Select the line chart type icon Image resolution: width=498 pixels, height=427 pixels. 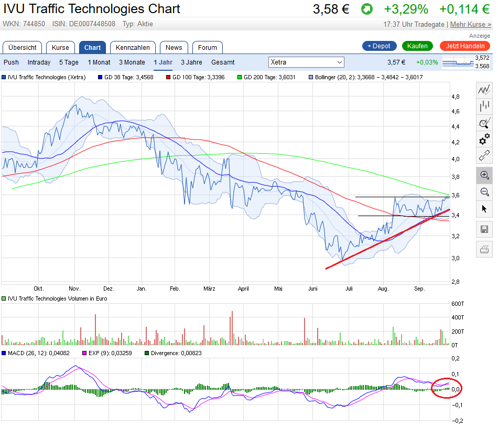484,90
